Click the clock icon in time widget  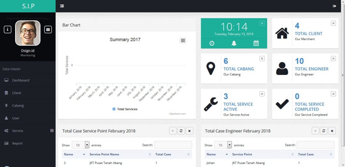pyautogui.click(x=212, y=43)
